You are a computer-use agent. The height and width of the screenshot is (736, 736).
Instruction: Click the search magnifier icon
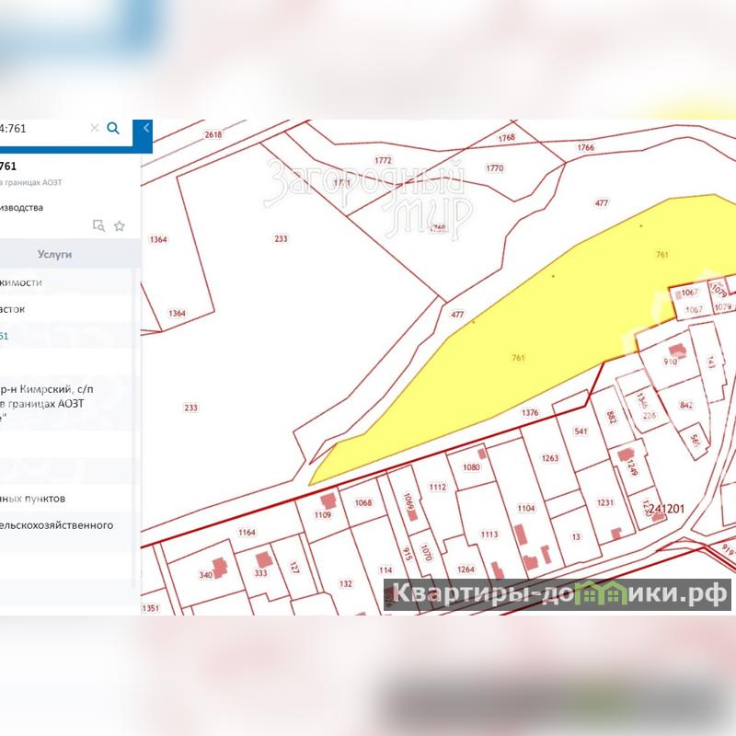tap(113, 128)
